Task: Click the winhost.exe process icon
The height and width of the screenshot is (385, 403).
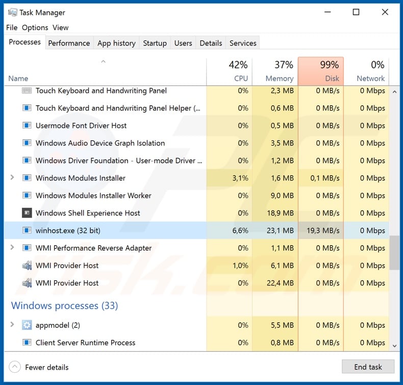Action: click(x=27, y=230)
